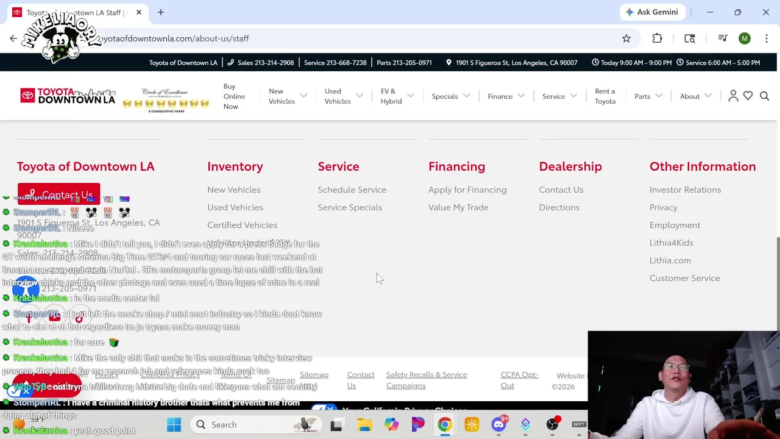Open OBS Studio icon in taskbar
This screenshot has width=780, height=439.
tap(552, 424)
